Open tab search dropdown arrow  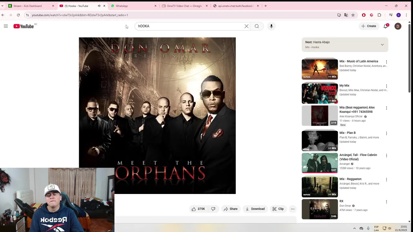(x=2, y=6)
